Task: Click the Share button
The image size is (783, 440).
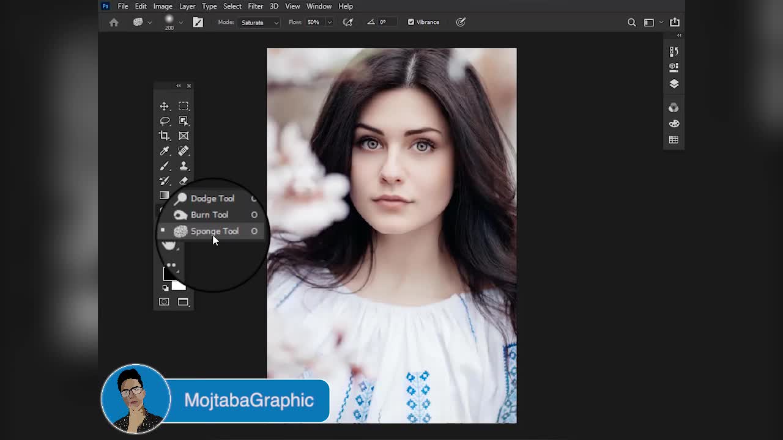Action: 675,22
